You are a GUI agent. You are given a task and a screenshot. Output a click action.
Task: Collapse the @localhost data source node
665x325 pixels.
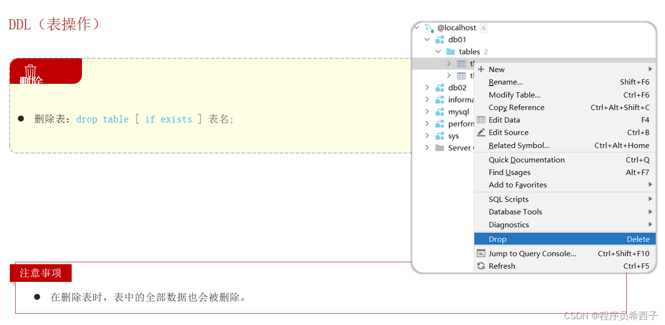click(x=417, y=27)
